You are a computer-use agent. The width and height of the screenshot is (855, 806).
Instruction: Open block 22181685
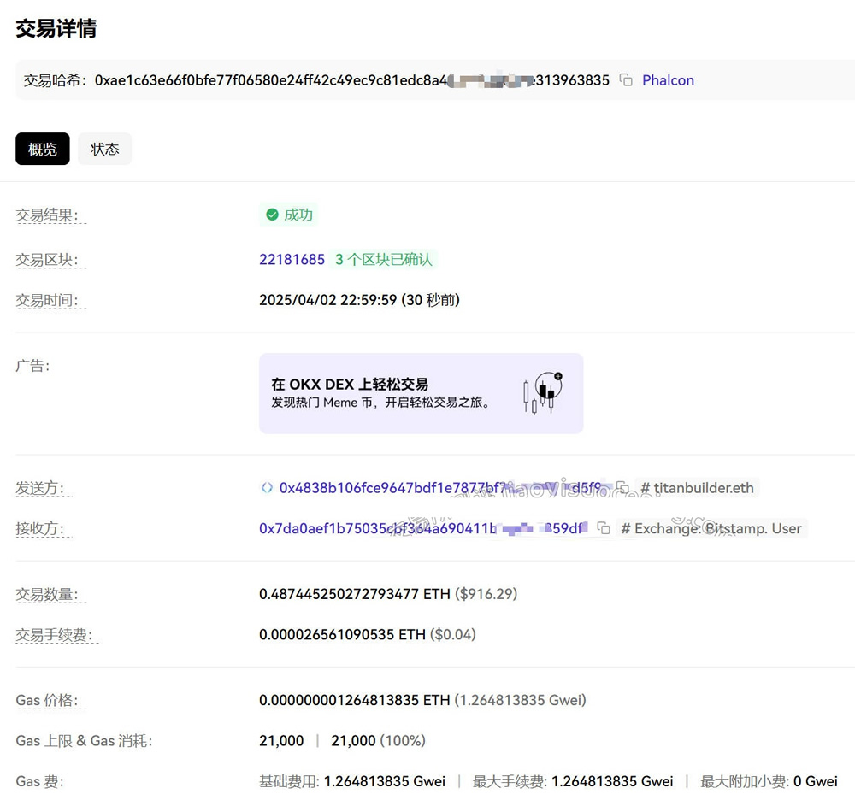pyautogui.click(x=292, y=259)
